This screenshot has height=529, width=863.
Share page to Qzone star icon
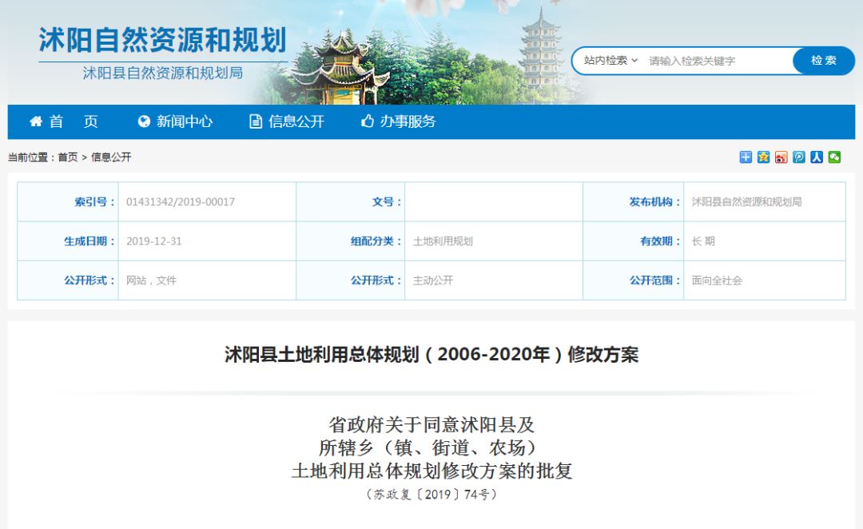click(x=763, y=157)
